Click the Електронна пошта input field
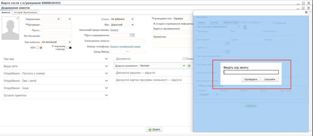Viewport: 313px width, 136px height. click(127, 41)
